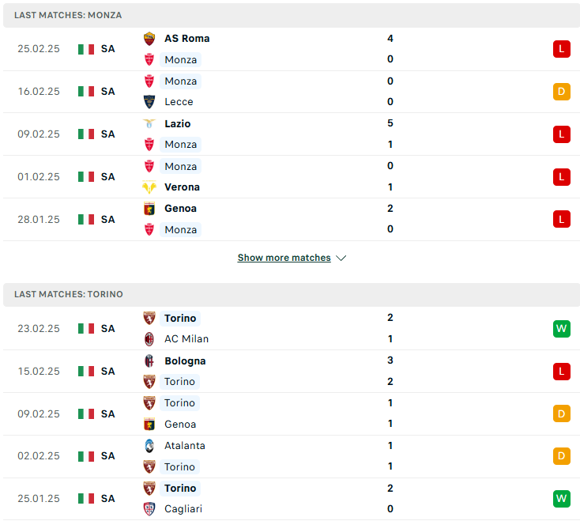Open the Torino vs Cagliari match row

(x=292, y=499)
